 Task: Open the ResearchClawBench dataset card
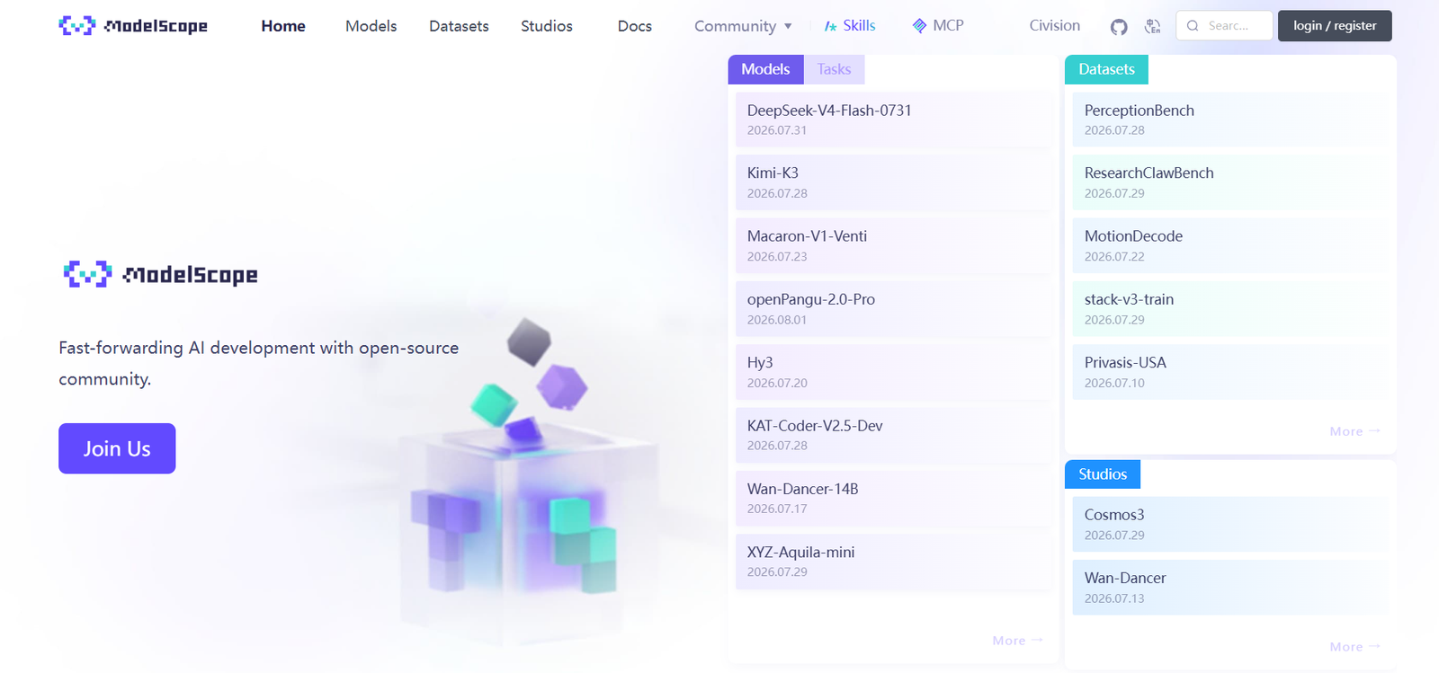pos(1230,182)
